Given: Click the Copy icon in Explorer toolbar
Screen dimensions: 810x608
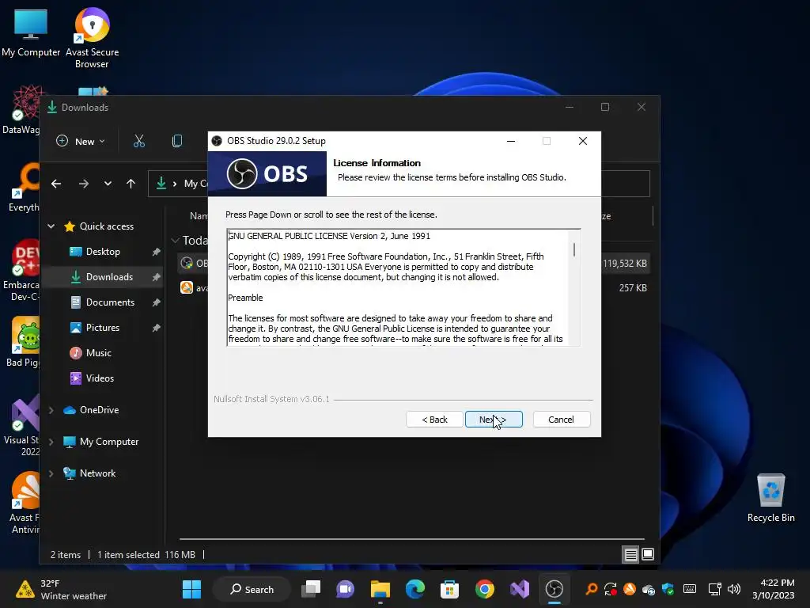Looking at the screenshot, I should click(176, 141).
